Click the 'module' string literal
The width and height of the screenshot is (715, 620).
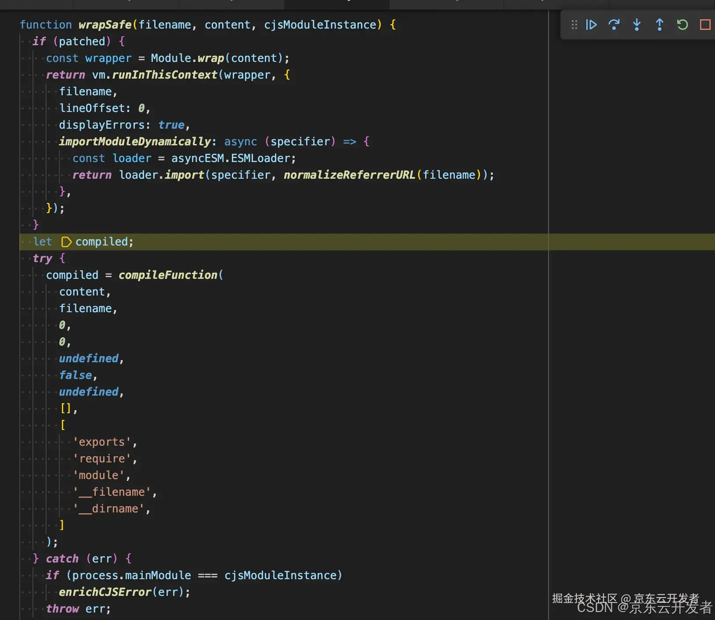pyautogui.click(x=99, y=476)
